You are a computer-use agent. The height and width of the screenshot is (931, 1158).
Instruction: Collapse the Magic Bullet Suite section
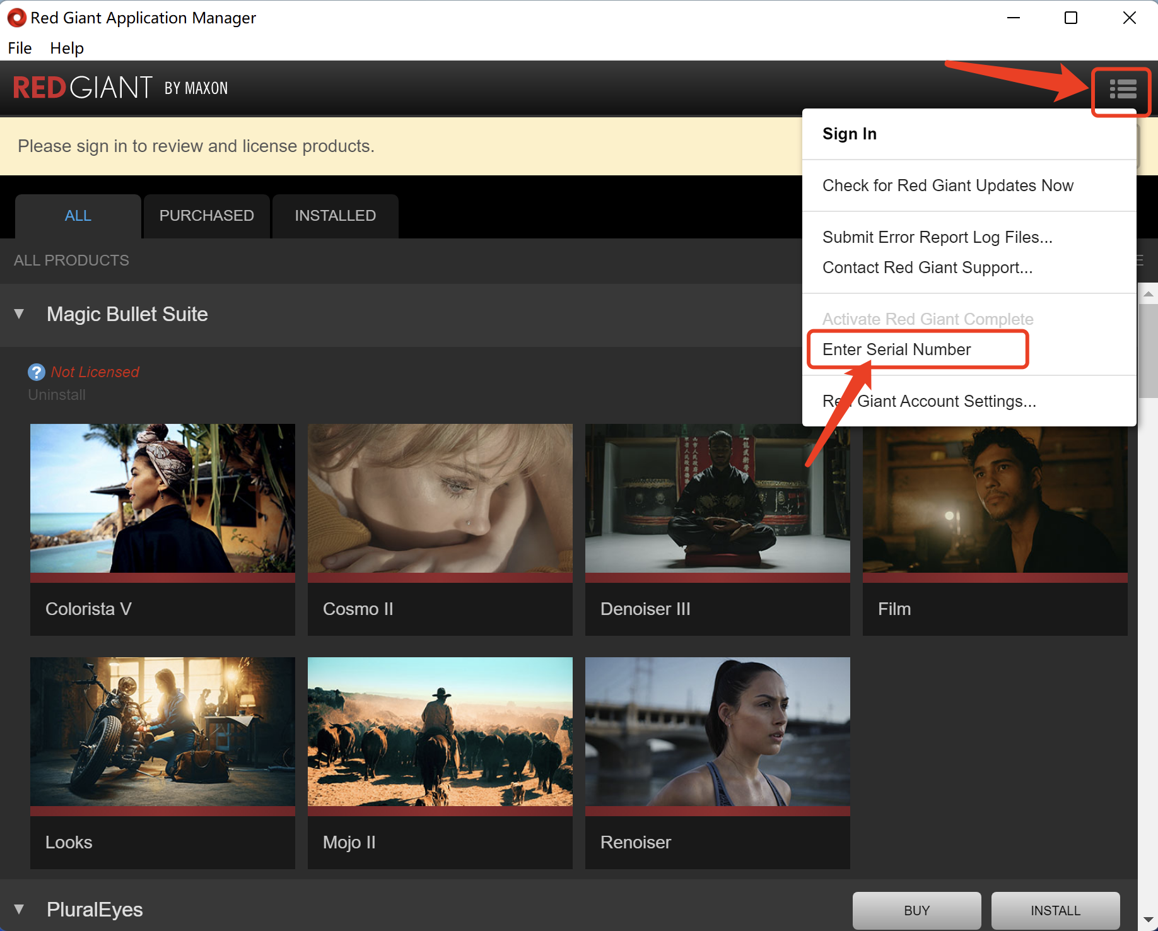click(x=20, y=314)
